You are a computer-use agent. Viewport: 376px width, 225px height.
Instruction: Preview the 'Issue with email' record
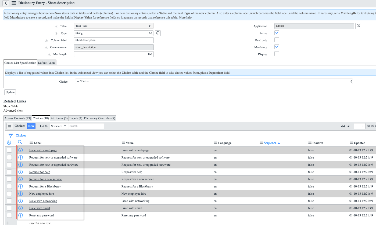click(x=20, y=208)
